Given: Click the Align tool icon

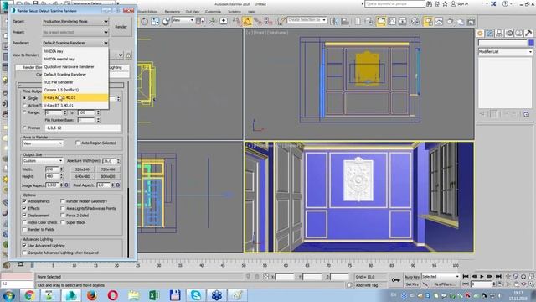Looking at the screenshot, I should coord(345,21).
